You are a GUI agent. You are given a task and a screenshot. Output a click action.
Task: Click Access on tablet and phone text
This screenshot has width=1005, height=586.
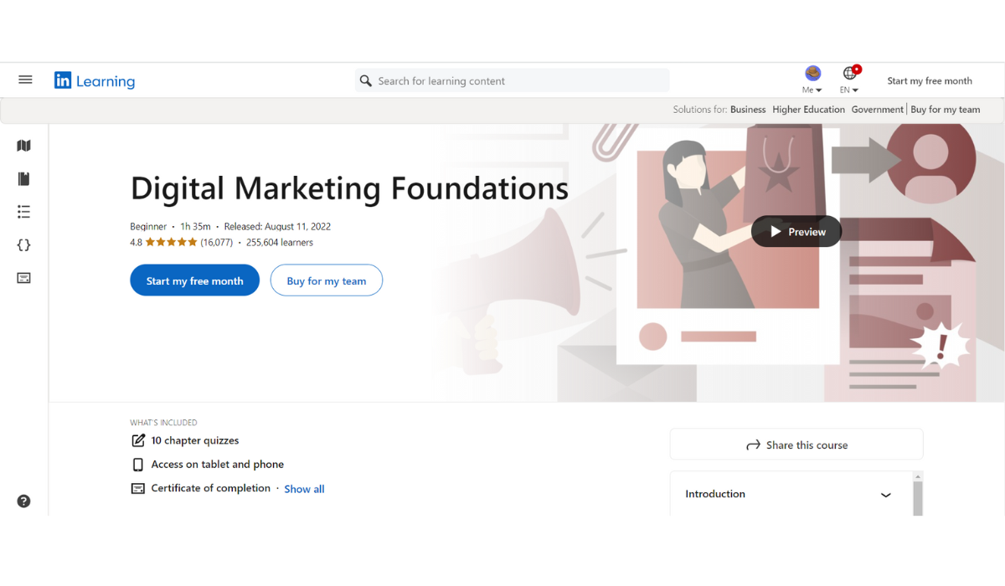tap(218, 465)
